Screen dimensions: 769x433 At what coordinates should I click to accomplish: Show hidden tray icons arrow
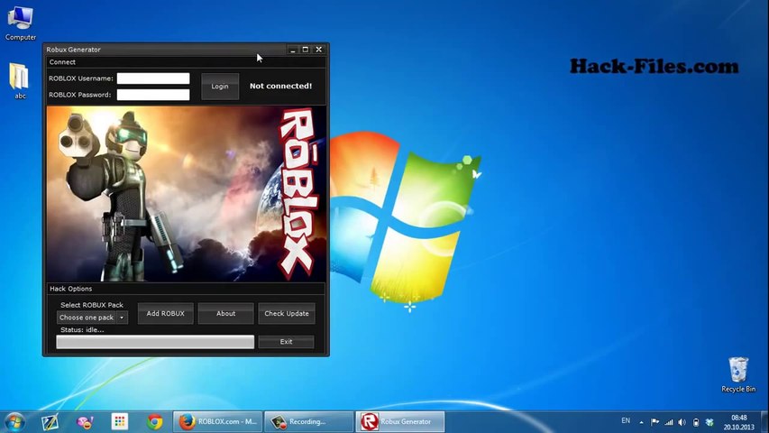click(641, 422)
